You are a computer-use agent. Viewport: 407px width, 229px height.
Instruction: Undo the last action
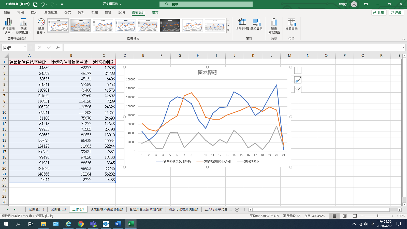coord(42,4)
